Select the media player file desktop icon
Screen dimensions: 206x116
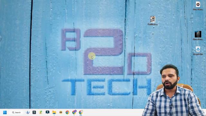point(198,6)
